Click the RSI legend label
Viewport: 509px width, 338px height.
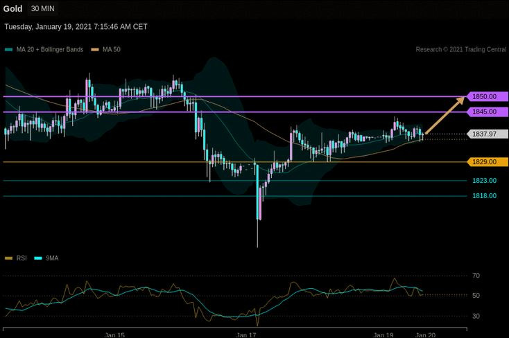coord(21,258)
